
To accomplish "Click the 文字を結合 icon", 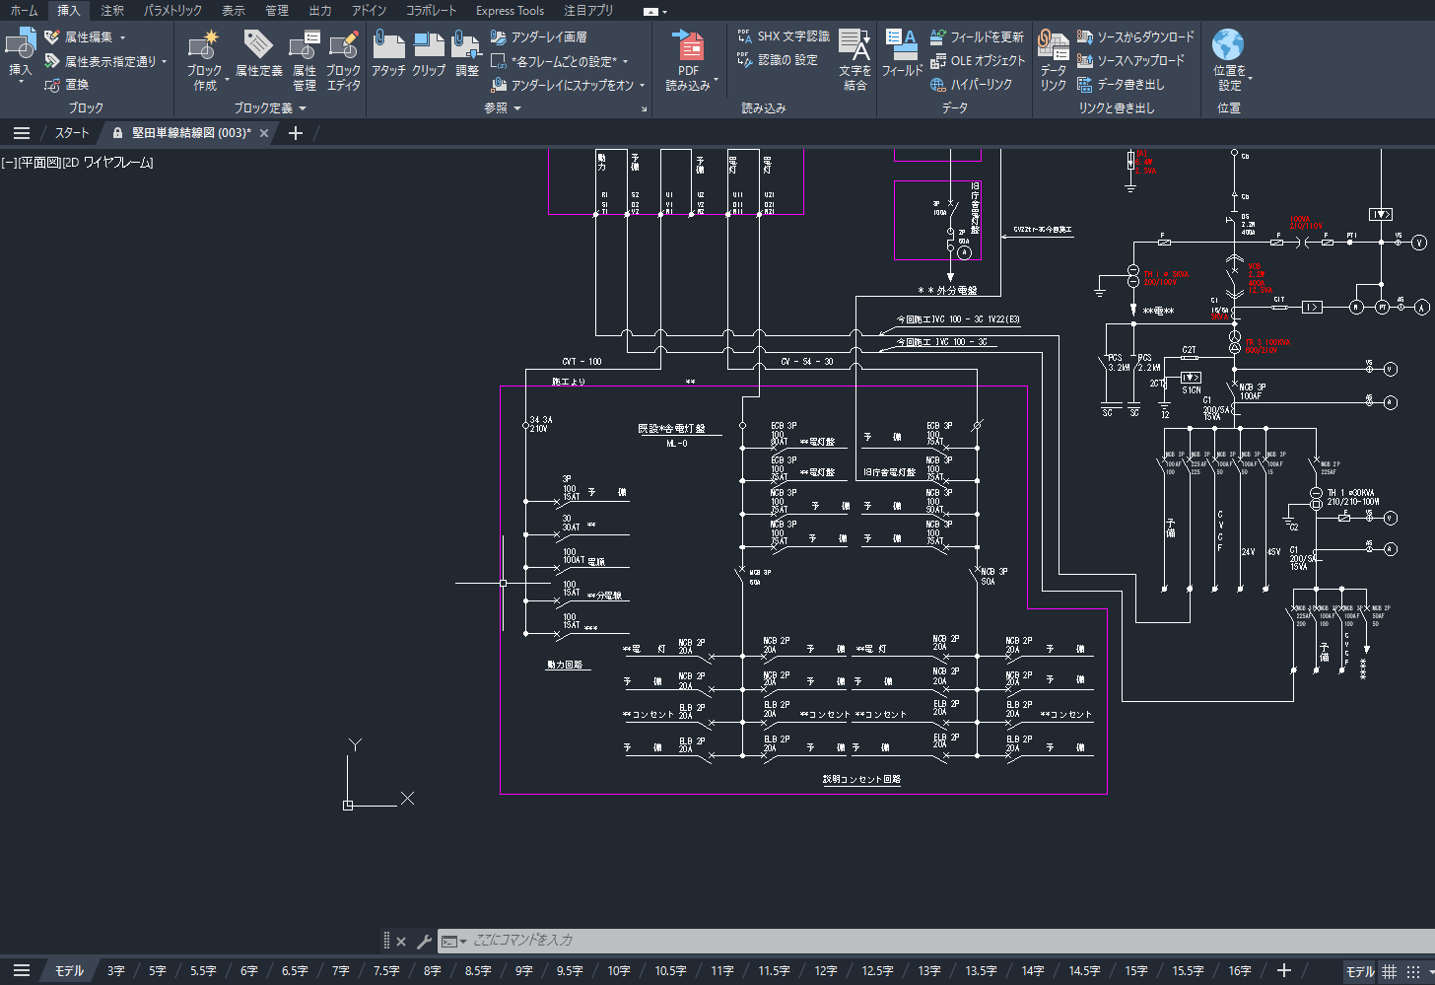I will point(854,45).
